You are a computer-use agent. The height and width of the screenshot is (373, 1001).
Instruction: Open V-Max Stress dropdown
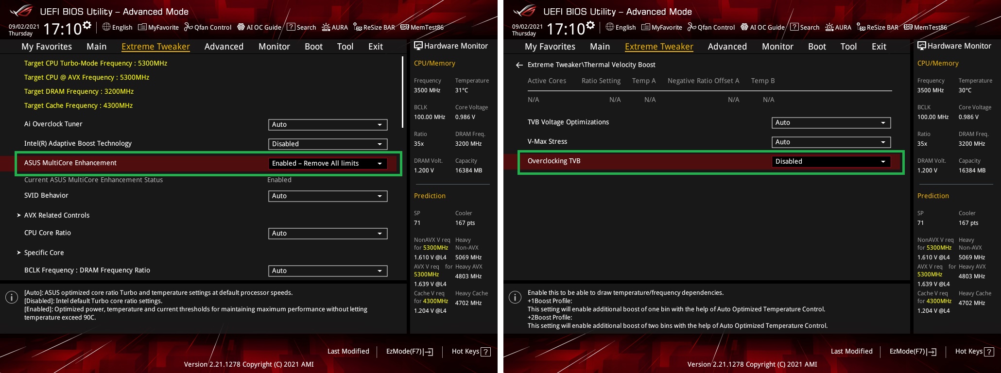coord(831,142)
